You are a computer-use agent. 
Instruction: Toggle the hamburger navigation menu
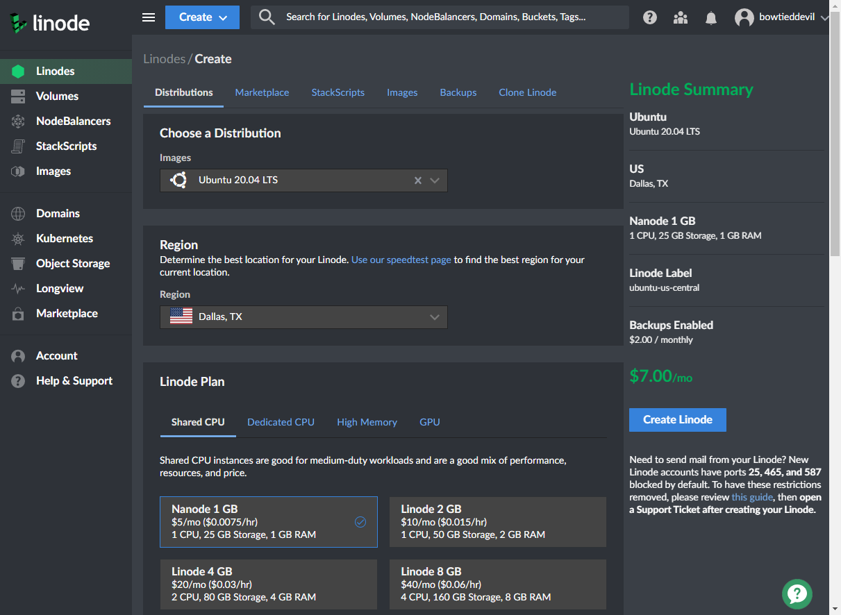pos(149,17)
